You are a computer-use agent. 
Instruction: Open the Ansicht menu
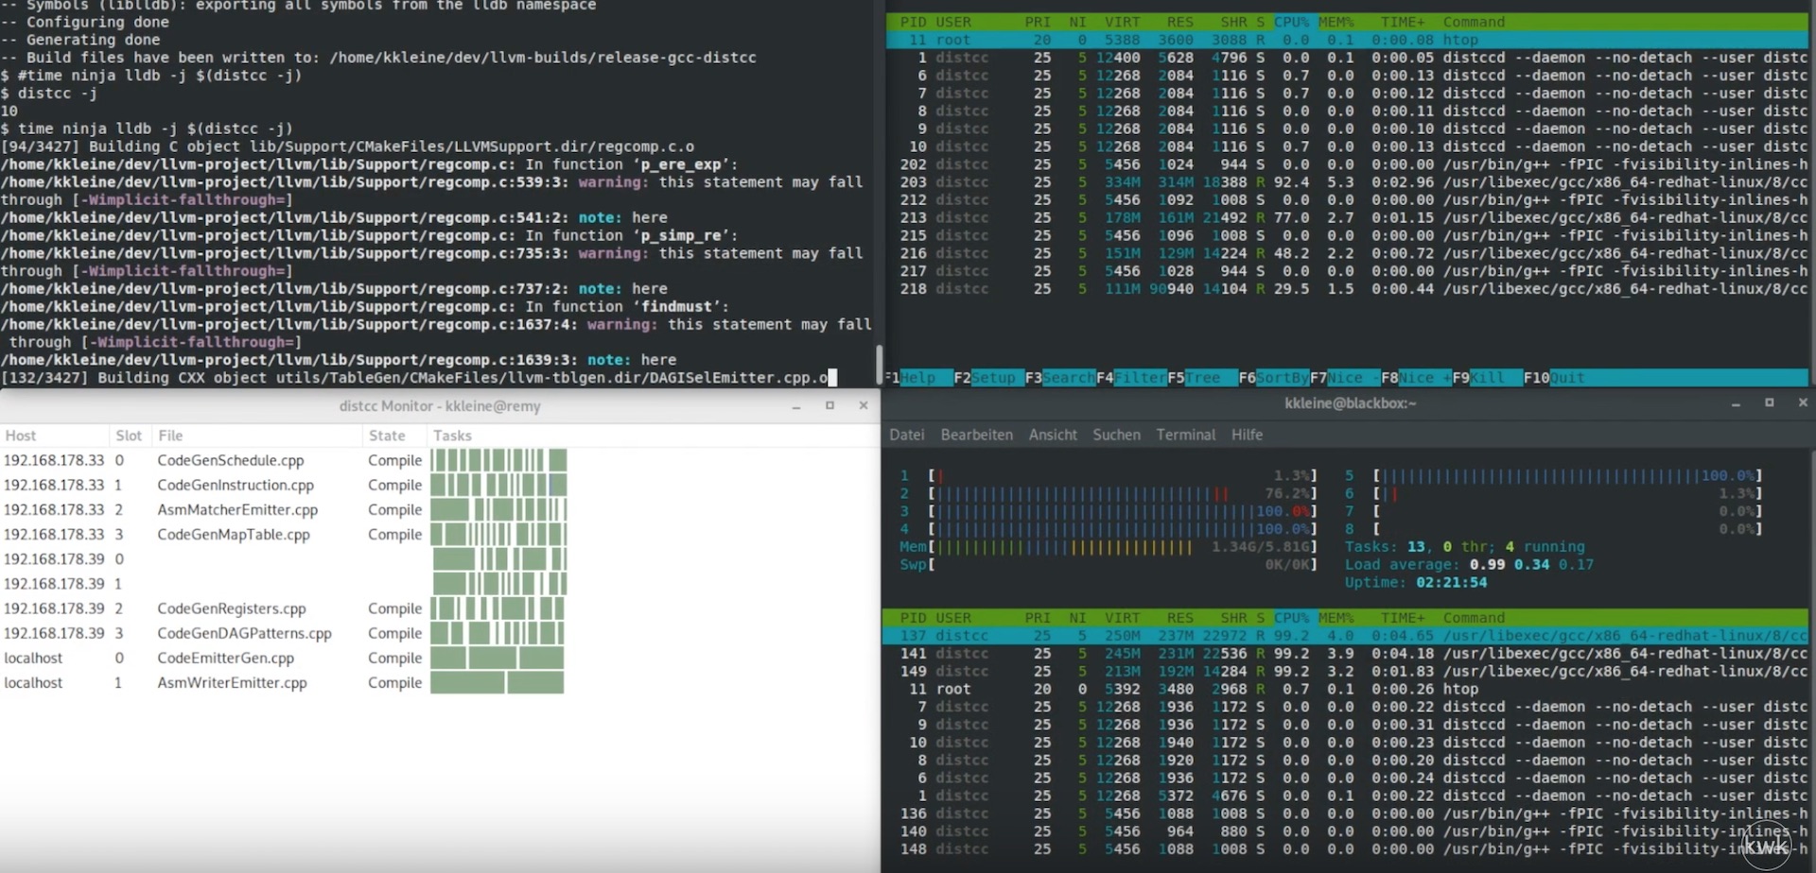tap(1053, 435)
